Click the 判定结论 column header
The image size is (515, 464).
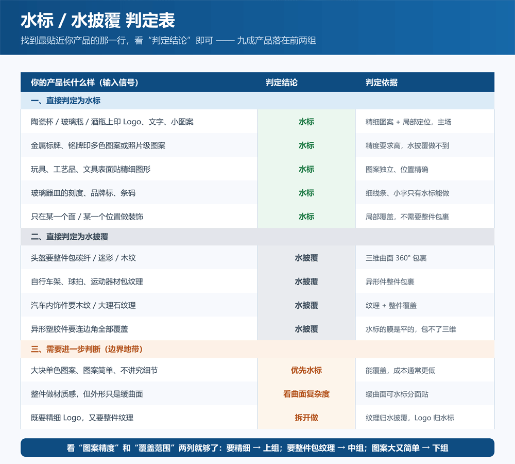282,82
